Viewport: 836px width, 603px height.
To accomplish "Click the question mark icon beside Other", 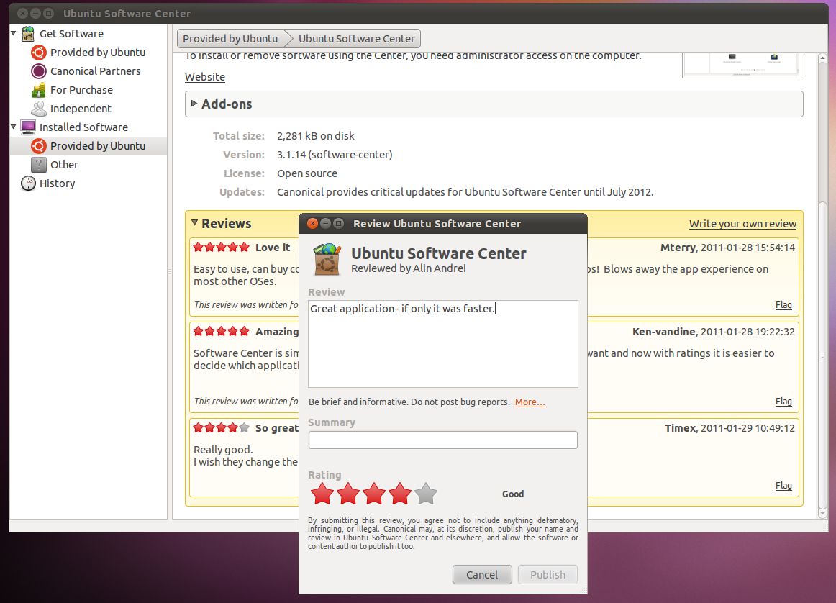I will [39, 164].
